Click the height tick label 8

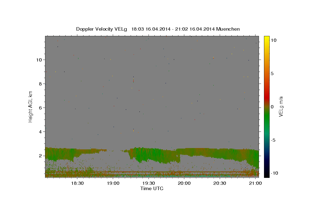[41, 84]
